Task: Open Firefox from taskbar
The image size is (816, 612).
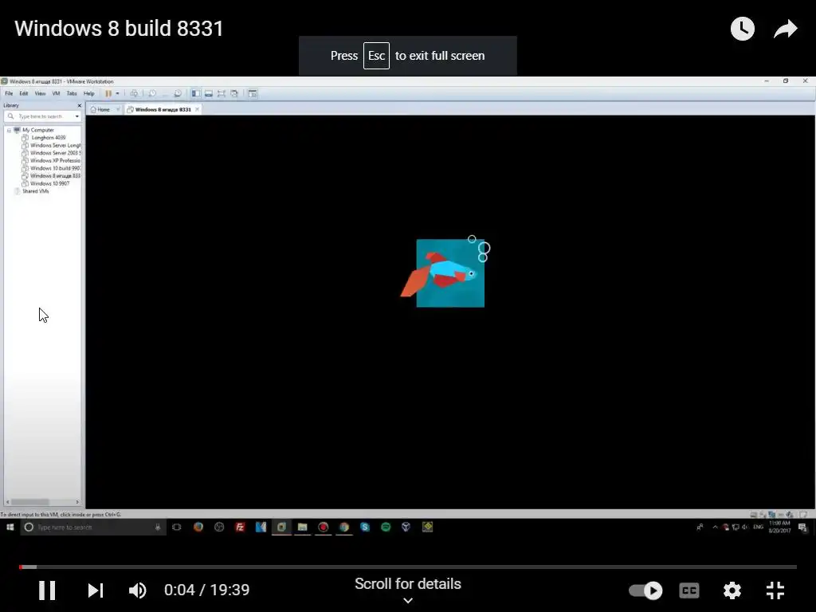Action: point(198,528)
